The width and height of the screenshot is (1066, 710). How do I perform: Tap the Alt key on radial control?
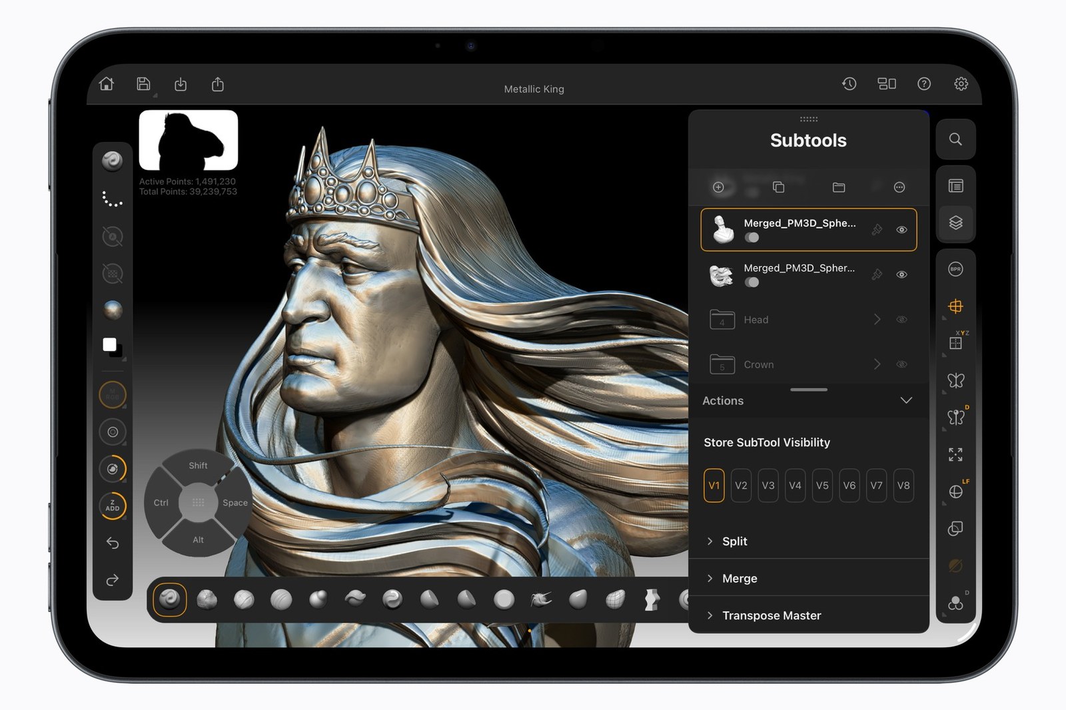tap(198, 539)
